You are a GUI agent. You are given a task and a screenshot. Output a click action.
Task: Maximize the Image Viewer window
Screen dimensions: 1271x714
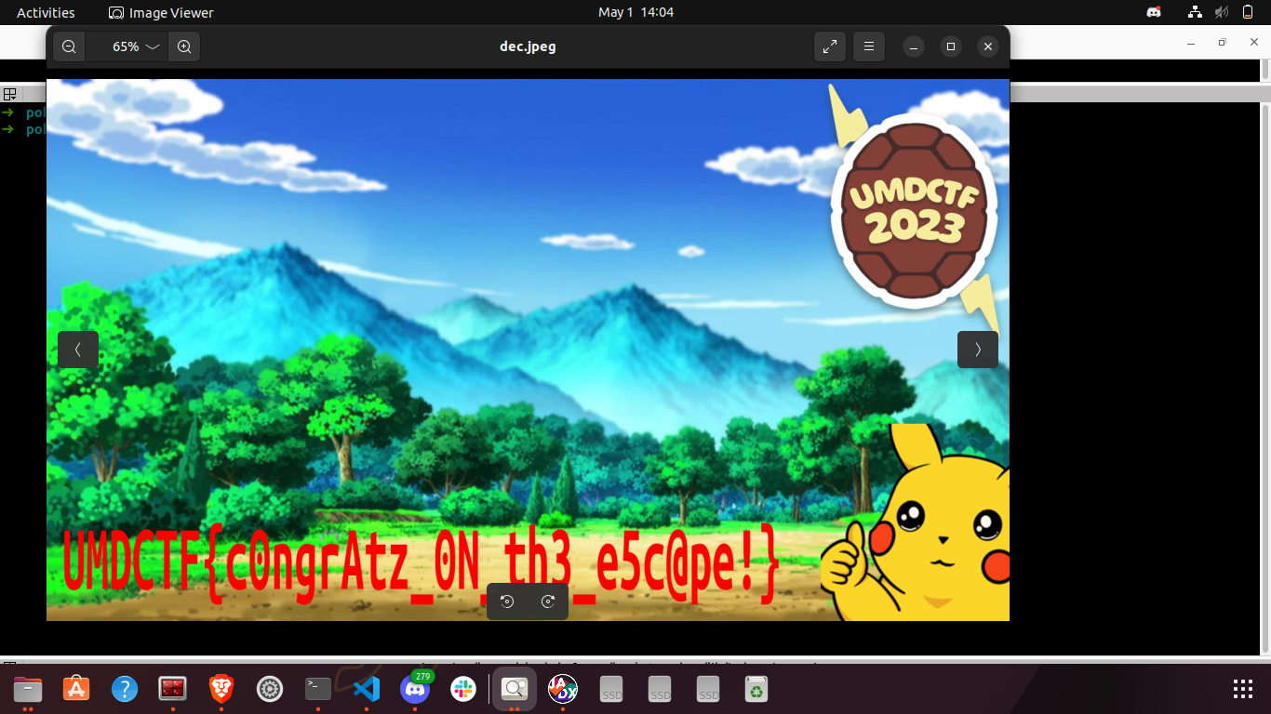tap(951, 46)
